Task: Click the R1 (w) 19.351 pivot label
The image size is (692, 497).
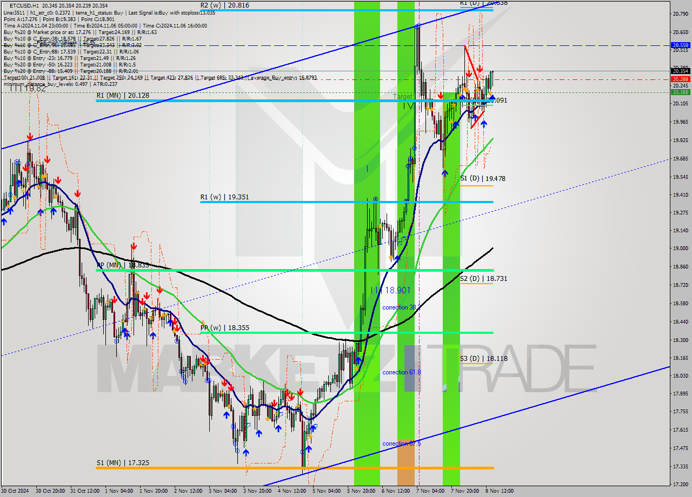Action: [x=224, y=197]
